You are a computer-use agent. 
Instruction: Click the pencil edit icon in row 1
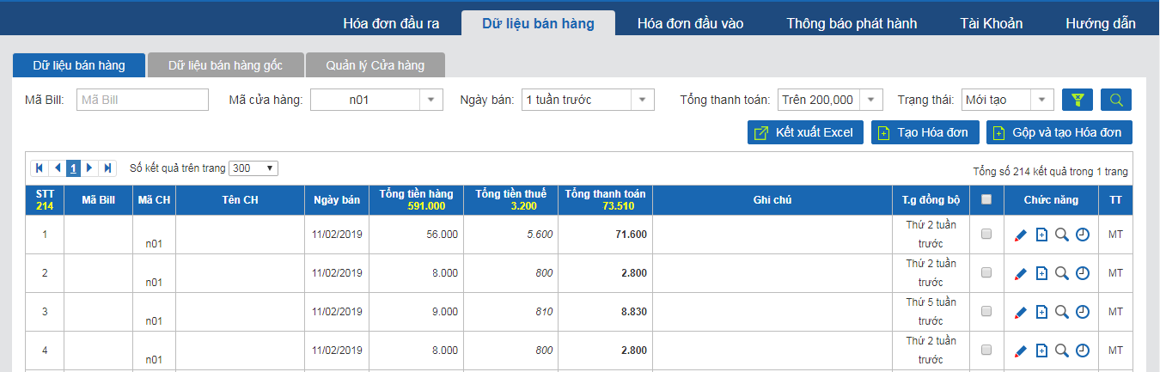[x=1021, y=235]
